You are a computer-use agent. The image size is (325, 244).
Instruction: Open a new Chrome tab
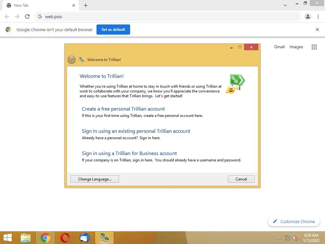[86, 5]
